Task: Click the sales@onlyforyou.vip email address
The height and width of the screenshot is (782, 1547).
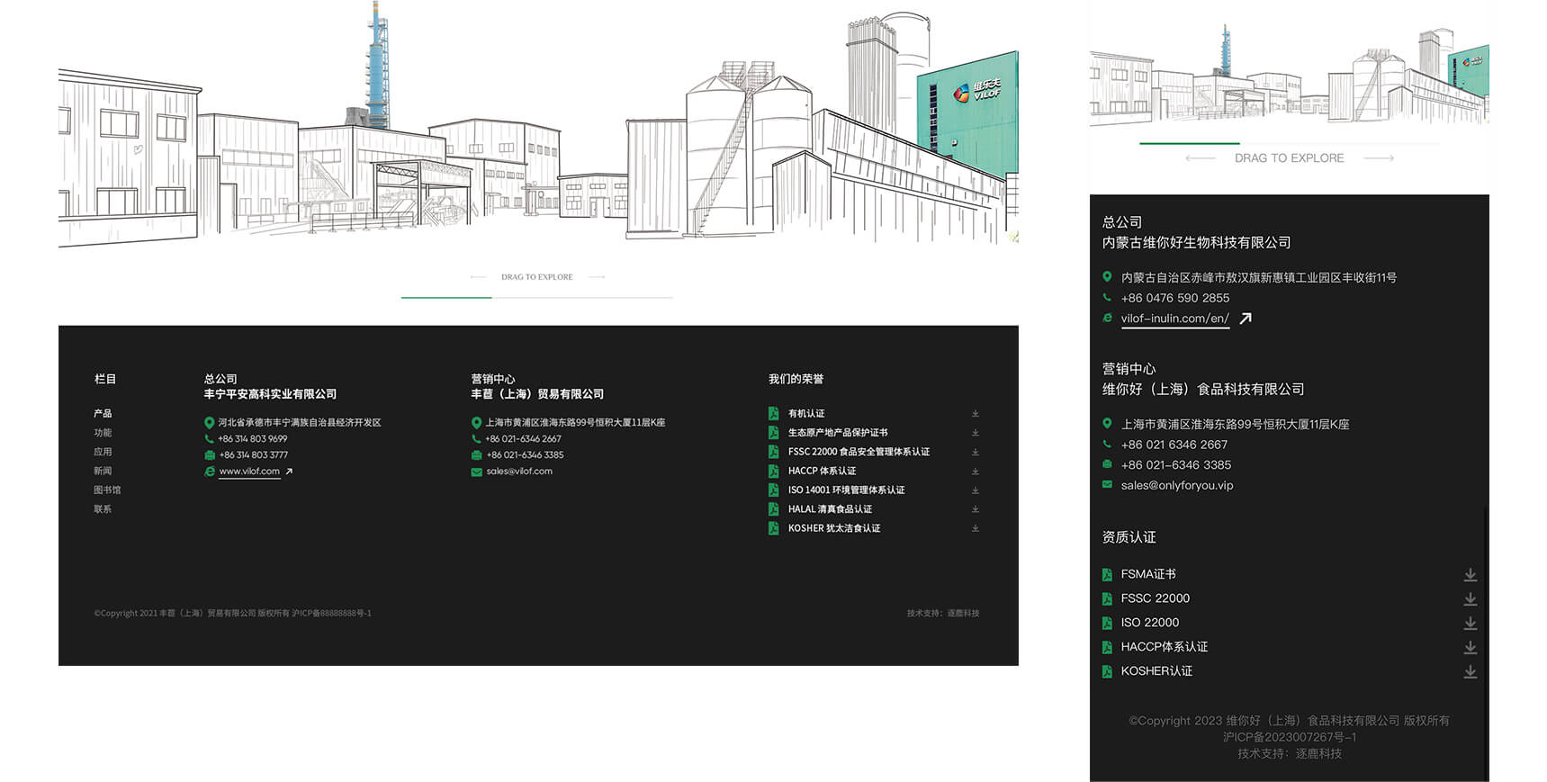Action: (1177, 485)
